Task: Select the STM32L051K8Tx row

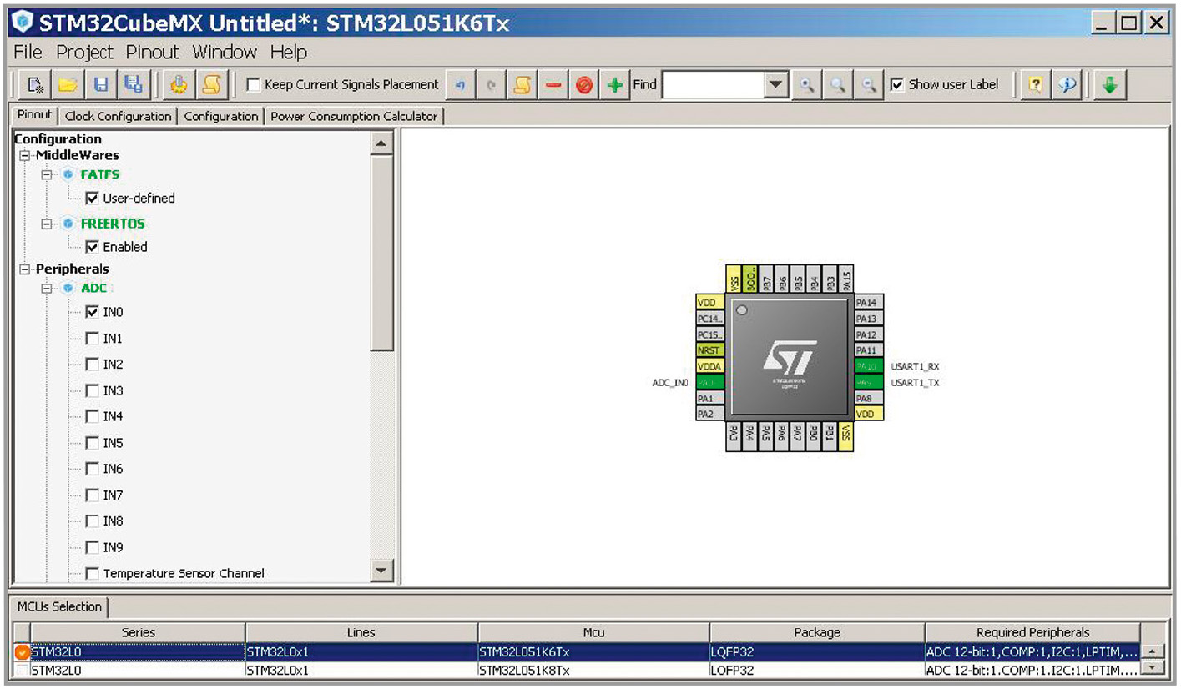Action: pyautogui.click(x=578, y=670)
